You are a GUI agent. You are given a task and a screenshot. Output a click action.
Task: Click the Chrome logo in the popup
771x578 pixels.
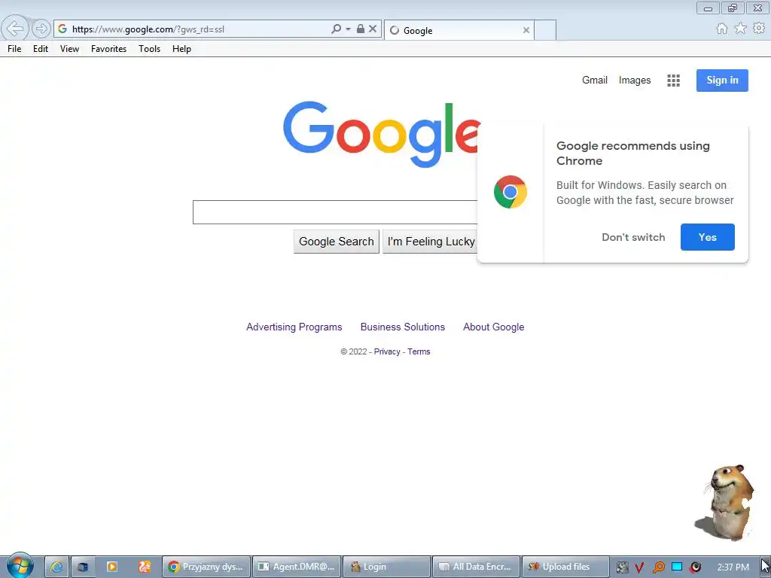click(510, 192)
